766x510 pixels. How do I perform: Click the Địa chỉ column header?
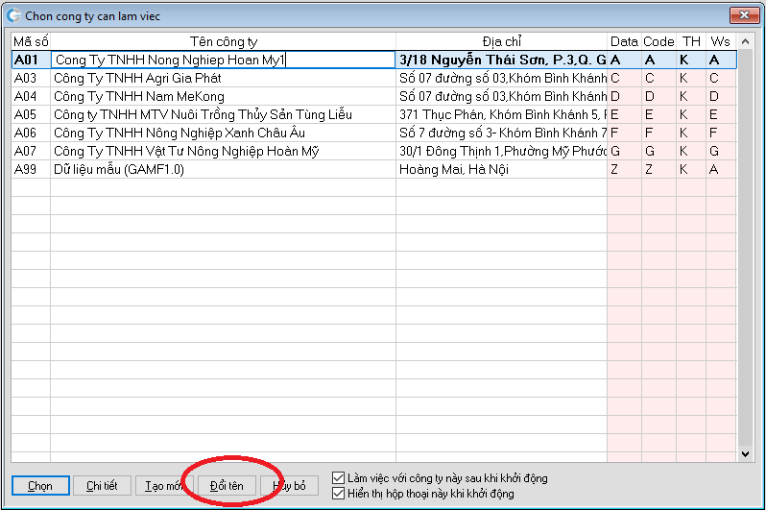pos(502,41)
